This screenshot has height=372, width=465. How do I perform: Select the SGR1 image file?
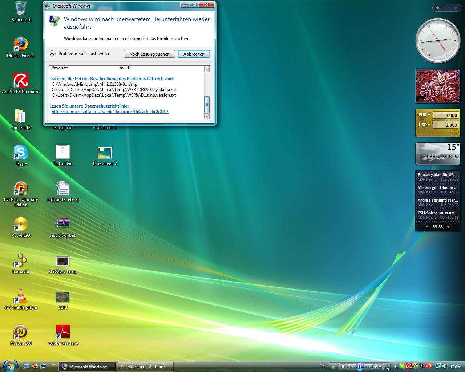click(63, 300)
